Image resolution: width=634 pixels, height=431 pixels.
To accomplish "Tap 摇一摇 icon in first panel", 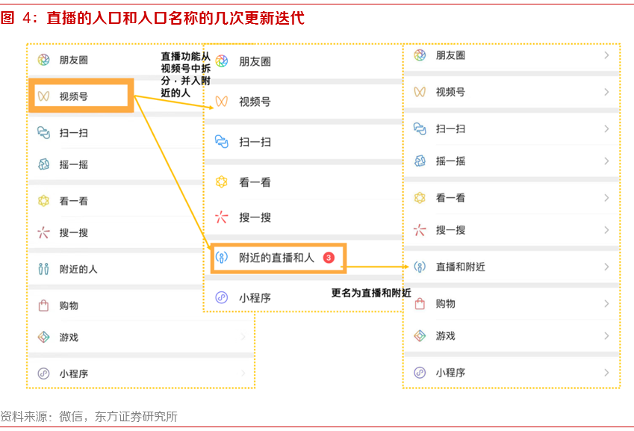I will [43, 164].
